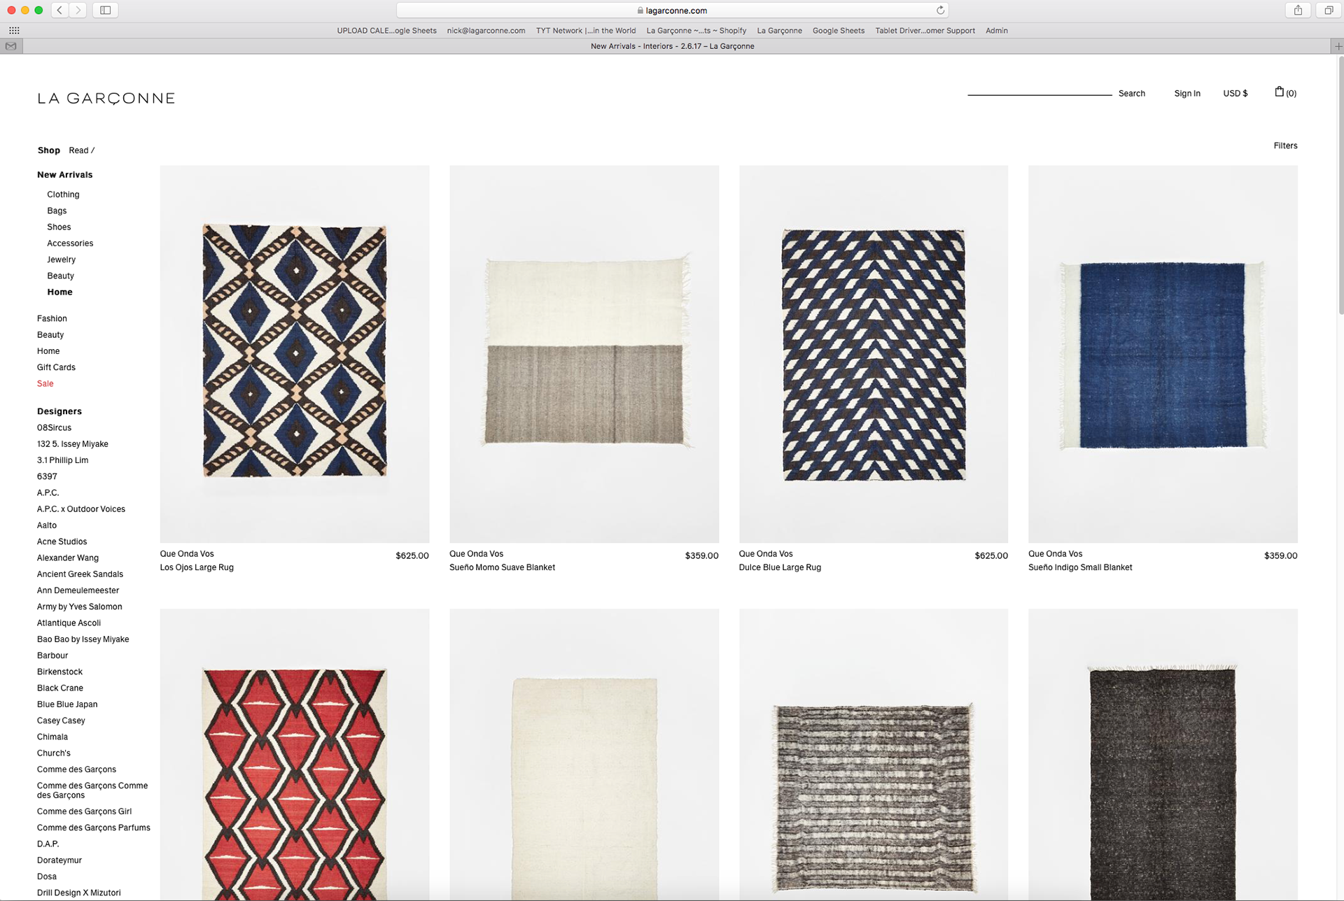The image size is (1344, 901).
Task: Click in the search input field
Action: tap(1039, 91)
